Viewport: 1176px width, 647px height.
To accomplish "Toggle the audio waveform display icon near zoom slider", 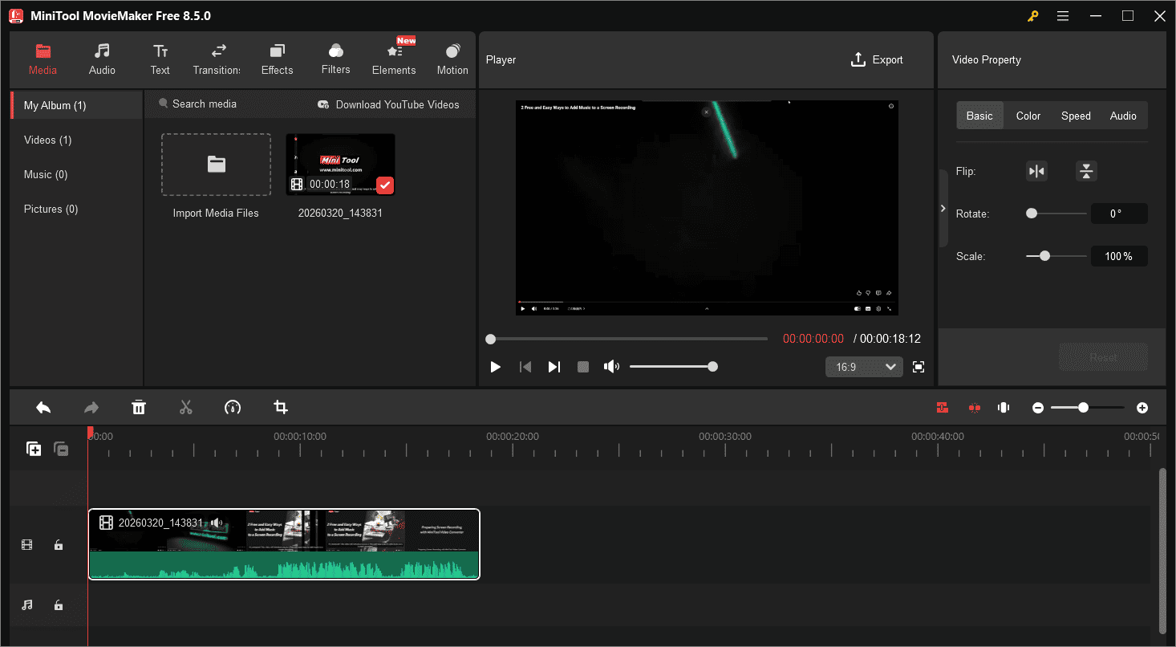I will point(1003,407).
